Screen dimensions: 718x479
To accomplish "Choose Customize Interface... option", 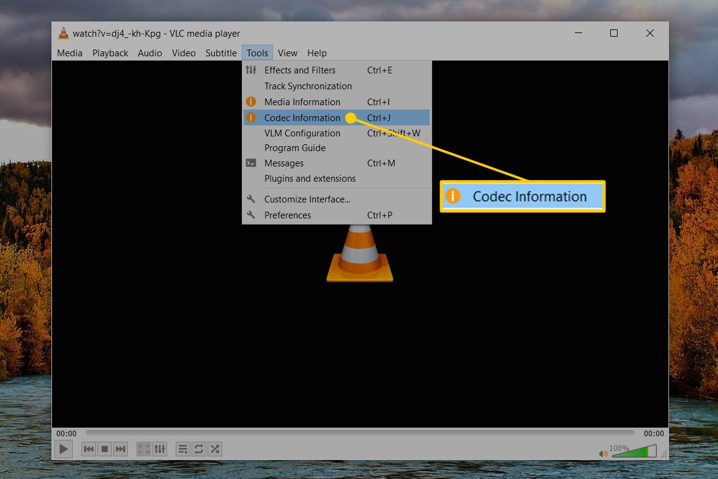I will point(337,199).
